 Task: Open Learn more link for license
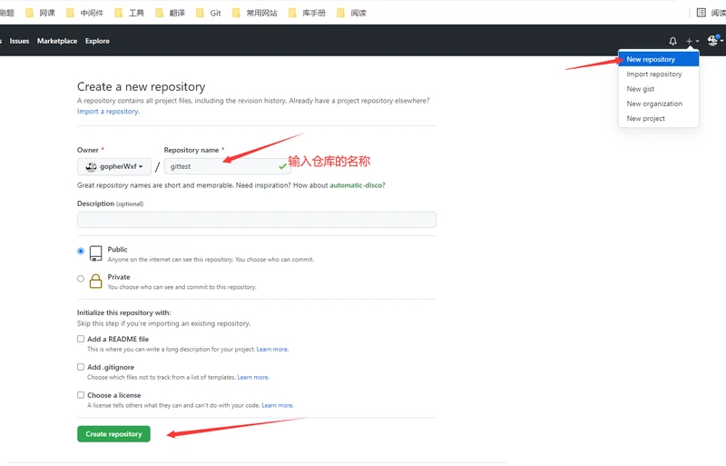[278, 405]
